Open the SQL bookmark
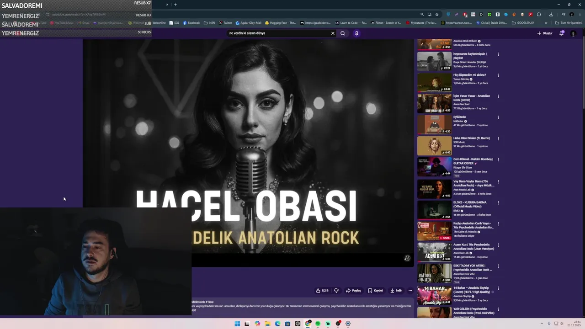The width and height of the screenshot is (585, 329). coord(174,23)
